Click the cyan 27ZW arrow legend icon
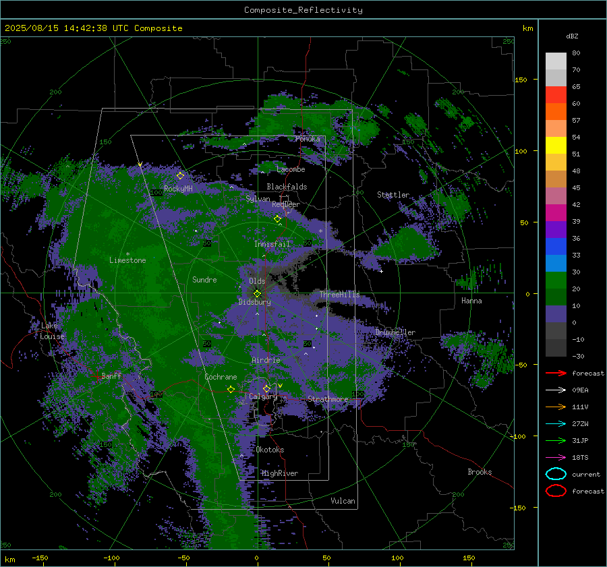 556,424
